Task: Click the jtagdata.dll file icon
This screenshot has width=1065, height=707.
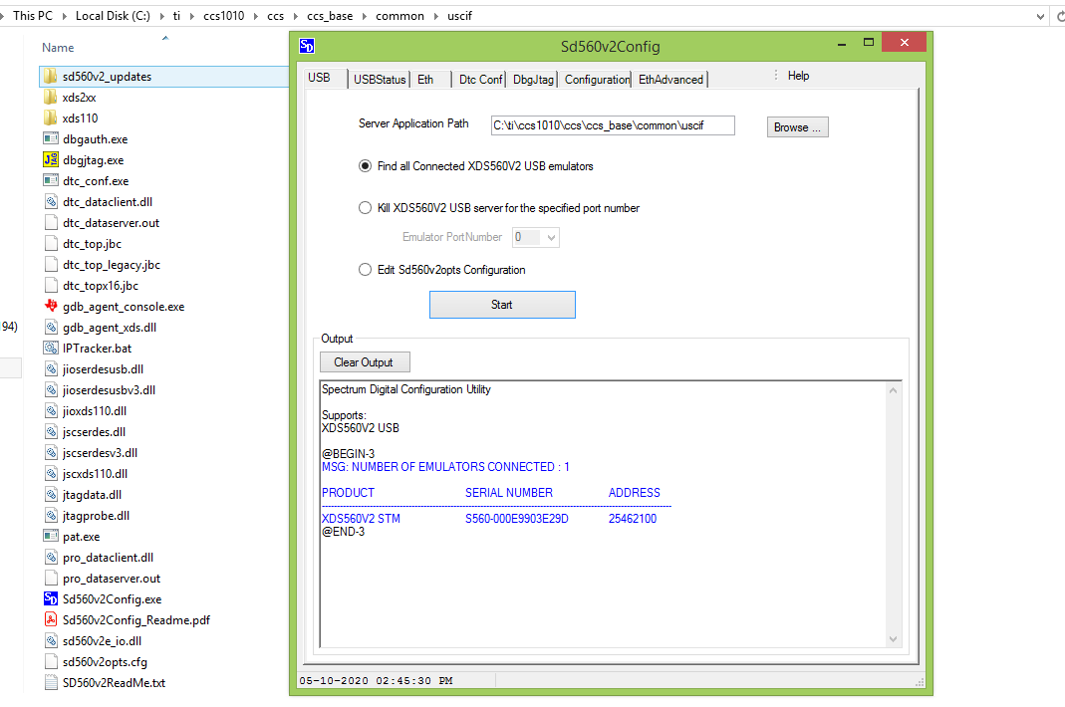Action: coord(50,495)
